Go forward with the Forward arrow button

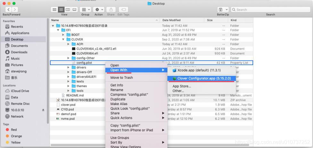(15, 9)
